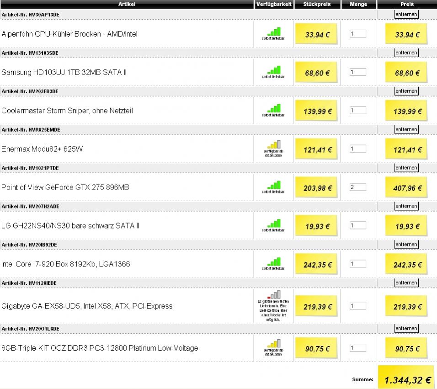The width and height of the screenshot is (437, 389).
Task: Click yellow availability icon for Enermax Modu82+ 625W
Action: 274,144
